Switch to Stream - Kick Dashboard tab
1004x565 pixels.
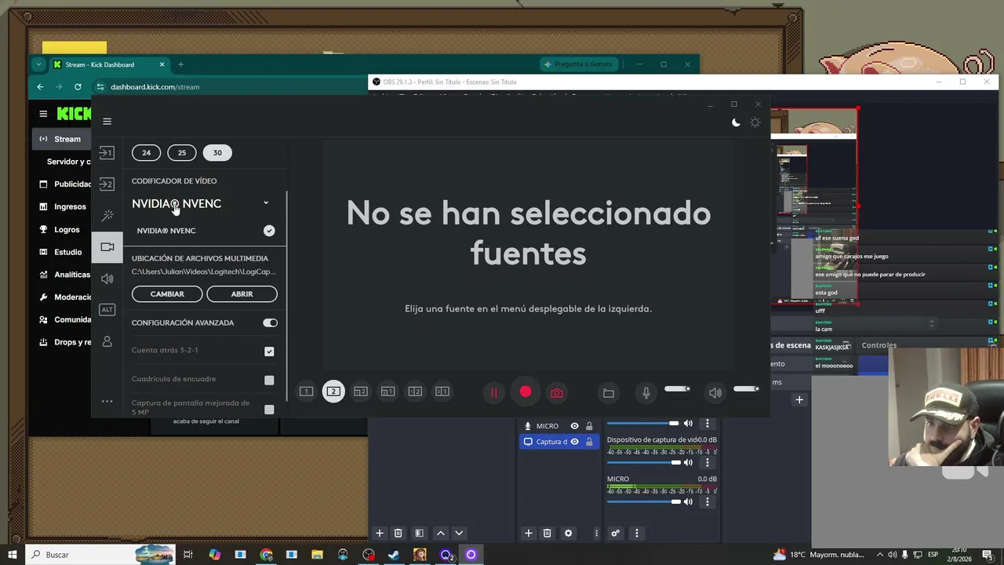[108, 64]
